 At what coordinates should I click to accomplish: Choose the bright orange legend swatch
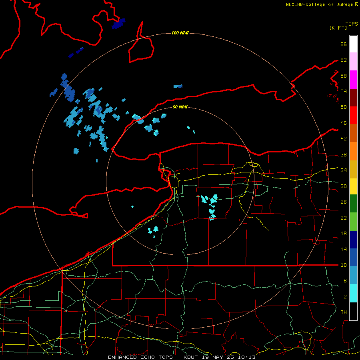coord(353,151)
